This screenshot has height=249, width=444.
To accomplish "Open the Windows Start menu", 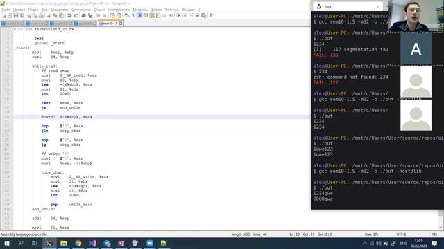I will 7,243.
